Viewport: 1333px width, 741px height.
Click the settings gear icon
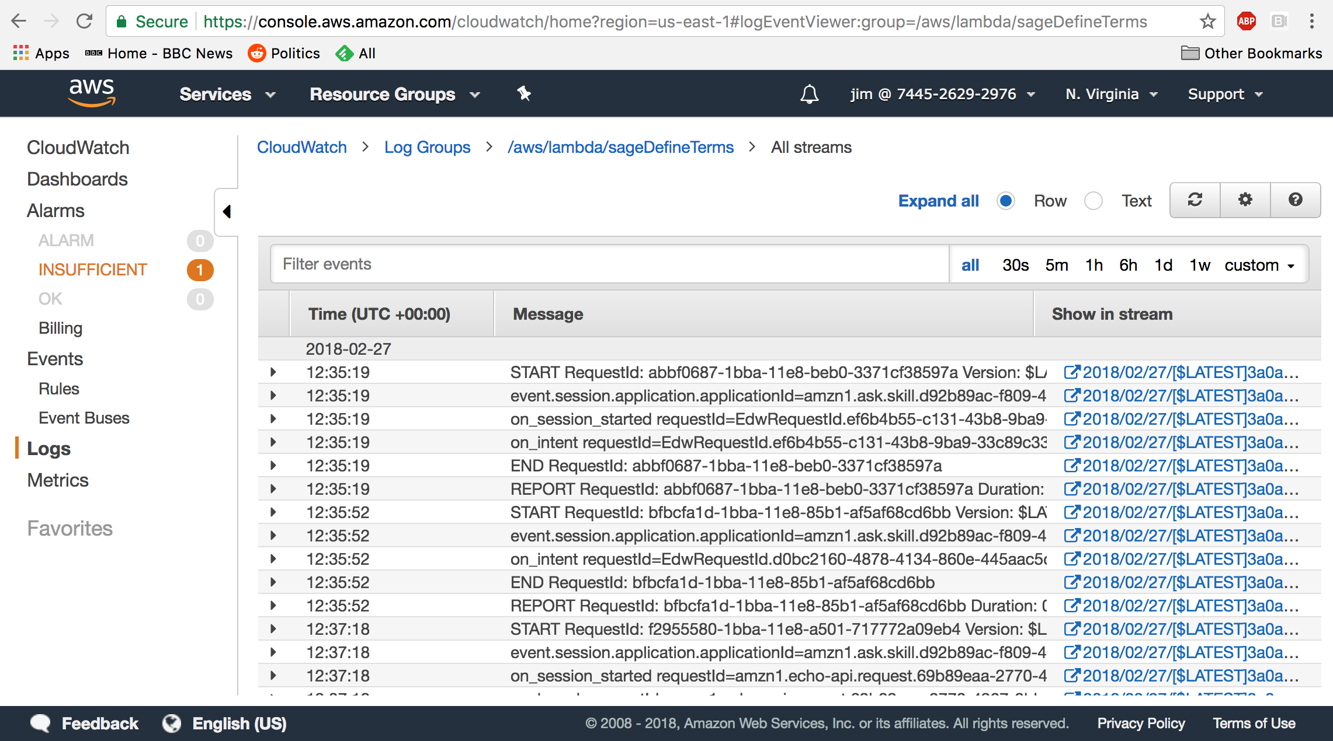[x=1244, y=201]
